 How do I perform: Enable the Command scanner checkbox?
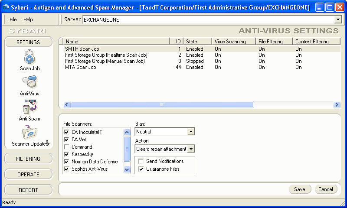click(66, 147)
